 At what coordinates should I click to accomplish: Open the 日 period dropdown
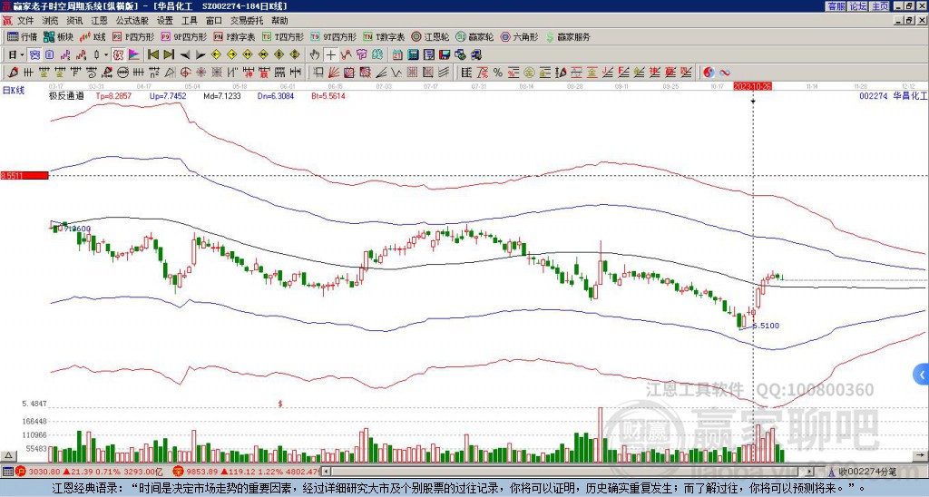click(x=16, y=55)
